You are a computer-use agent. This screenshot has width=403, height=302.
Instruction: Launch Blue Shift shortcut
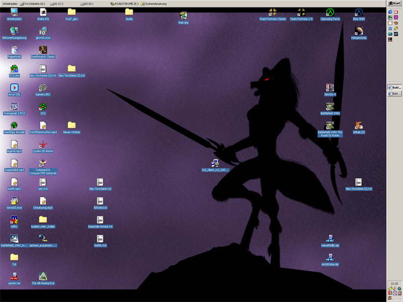359,14
